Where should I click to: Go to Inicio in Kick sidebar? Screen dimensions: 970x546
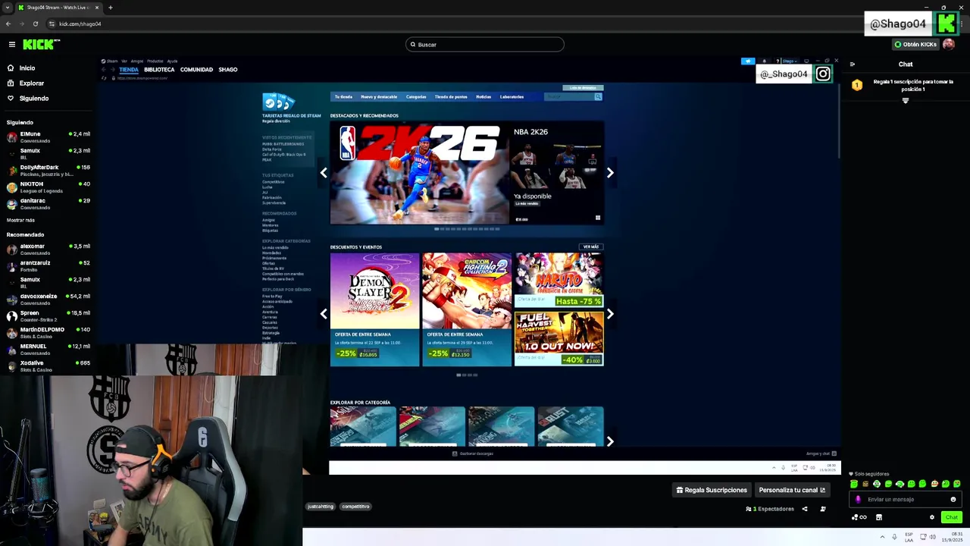(x=27, y=68)
